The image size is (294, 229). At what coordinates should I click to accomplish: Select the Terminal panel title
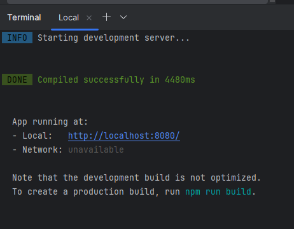[24, 17]
